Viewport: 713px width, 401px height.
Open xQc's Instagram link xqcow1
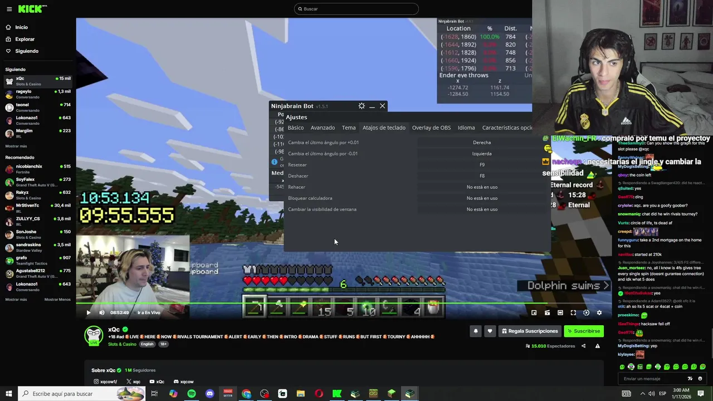(x=105, y=382)
